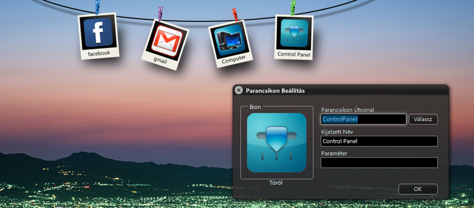Viewport: 474px width, 208px height.
Task: Click the "Computer" caption text
Action: coord(234,59)
